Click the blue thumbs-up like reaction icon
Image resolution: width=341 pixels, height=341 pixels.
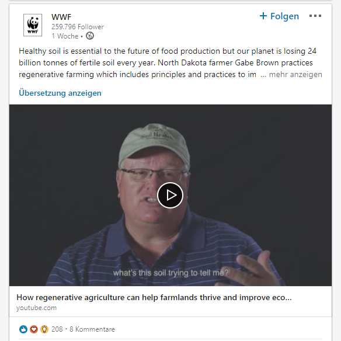(x=23, y=329)
